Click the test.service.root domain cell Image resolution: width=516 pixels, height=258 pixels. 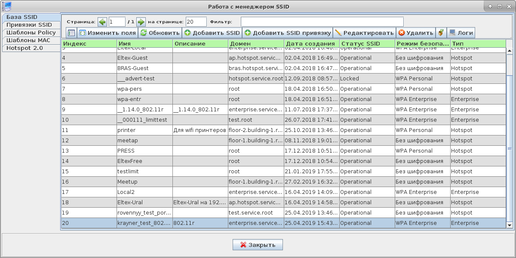point(256,213)
